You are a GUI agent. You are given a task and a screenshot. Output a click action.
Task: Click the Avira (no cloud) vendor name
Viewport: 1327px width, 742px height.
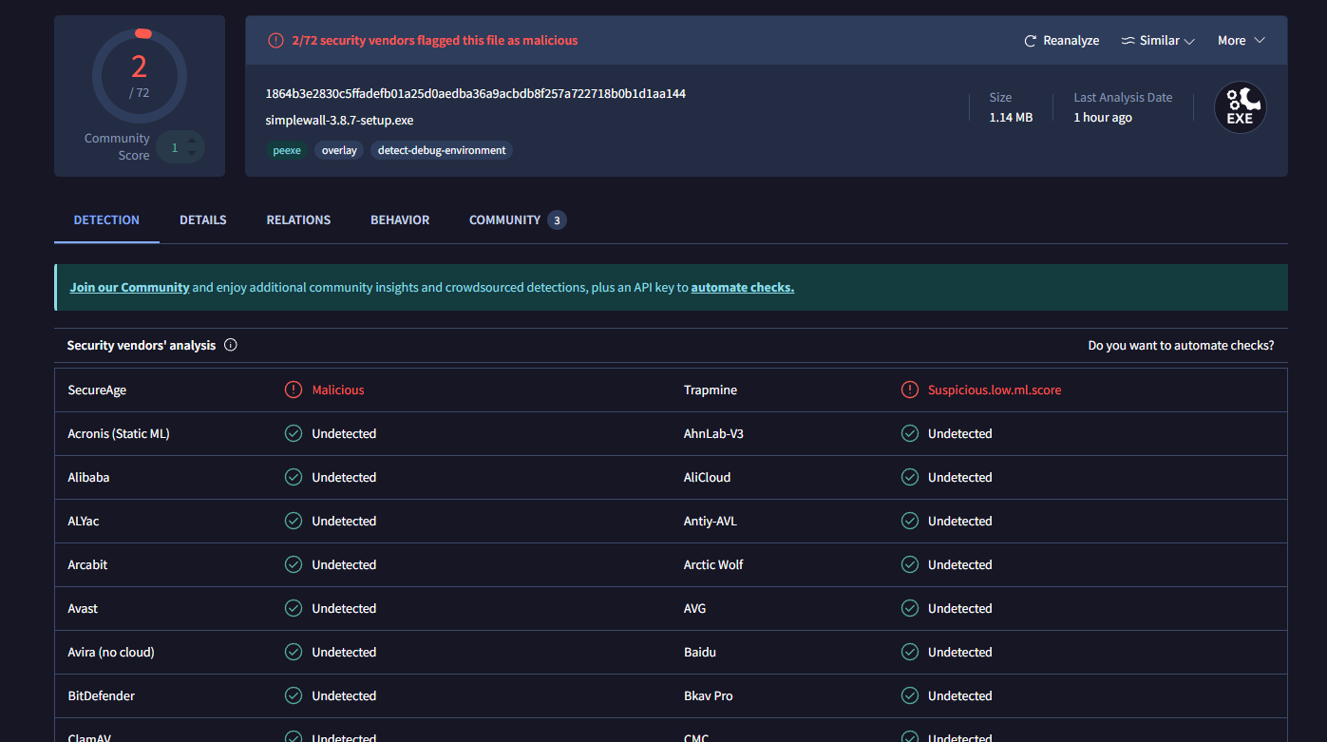111,652
